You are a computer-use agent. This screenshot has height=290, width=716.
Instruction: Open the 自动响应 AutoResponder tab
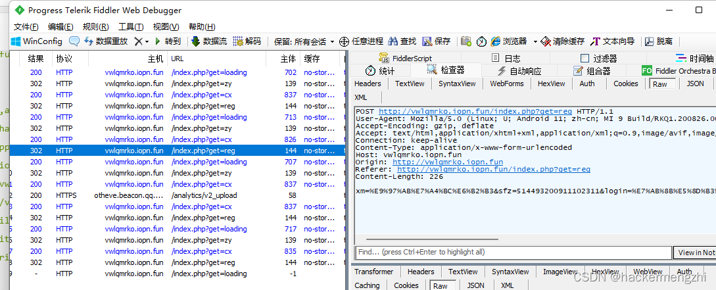click(519, 71)
